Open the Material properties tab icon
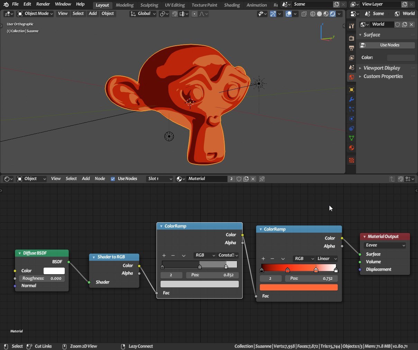 pos(351,148)
